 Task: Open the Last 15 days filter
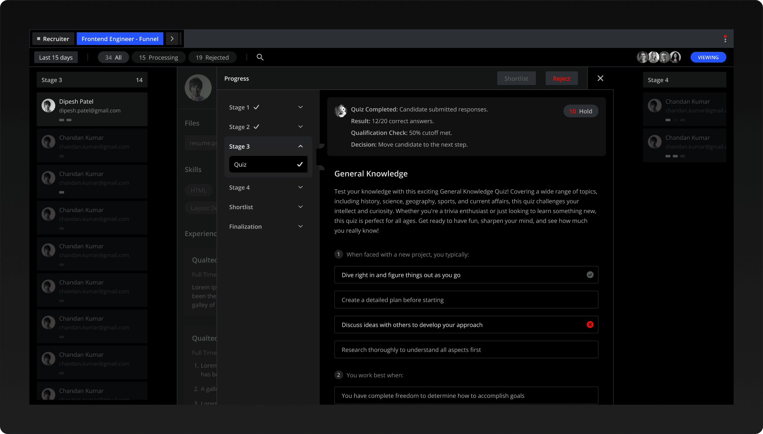tap(56, 57)
